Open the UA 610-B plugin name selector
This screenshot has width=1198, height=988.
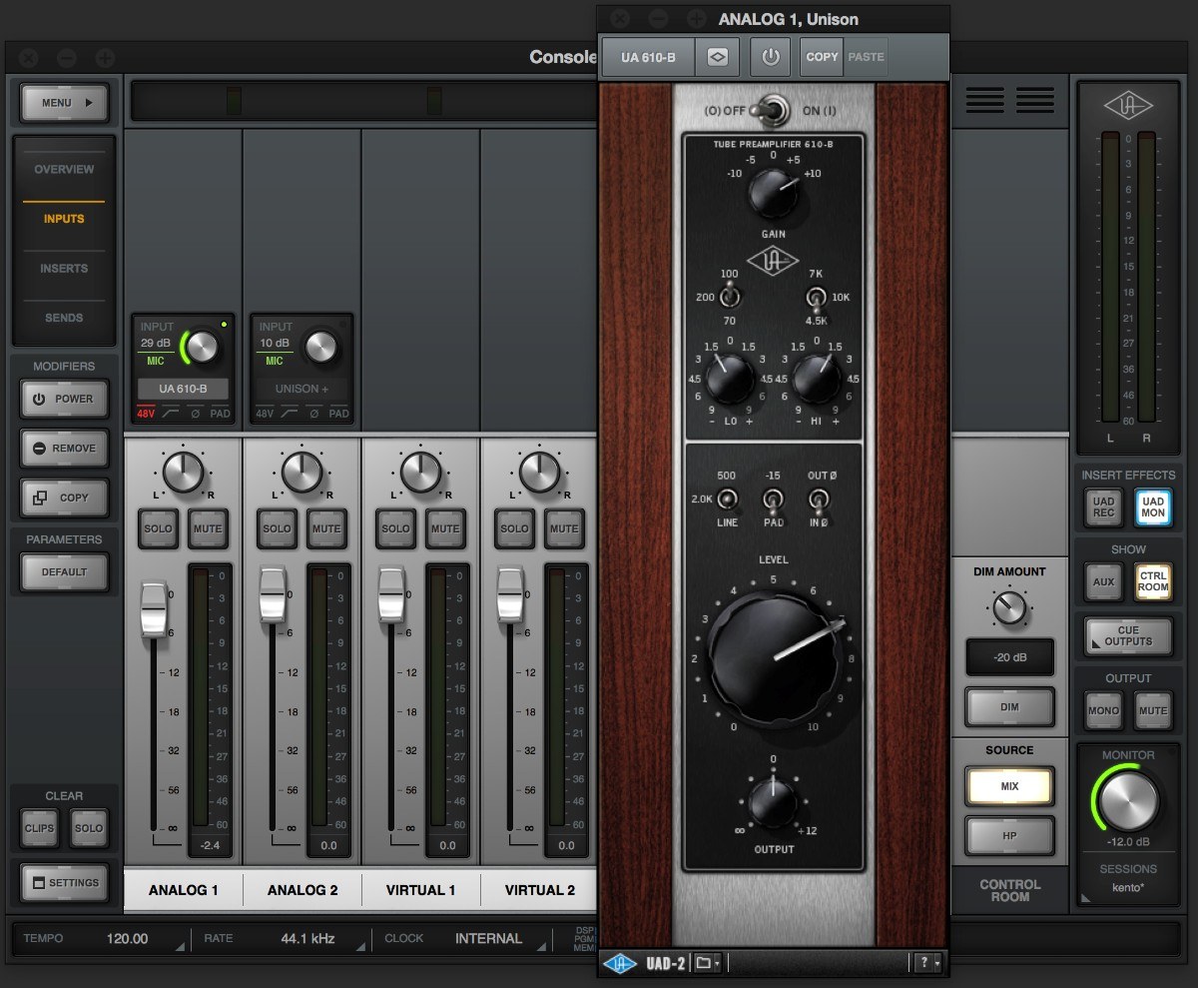coord(648,57)
